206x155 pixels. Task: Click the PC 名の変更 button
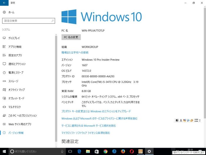71,37
